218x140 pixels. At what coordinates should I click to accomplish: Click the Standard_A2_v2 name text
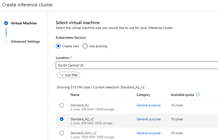coord(82,119)
